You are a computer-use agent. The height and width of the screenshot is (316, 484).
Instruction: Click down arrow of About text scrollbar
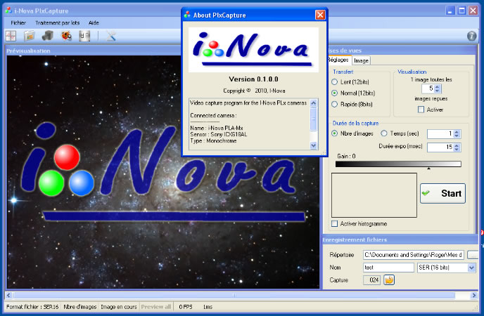tap(313, 145)
